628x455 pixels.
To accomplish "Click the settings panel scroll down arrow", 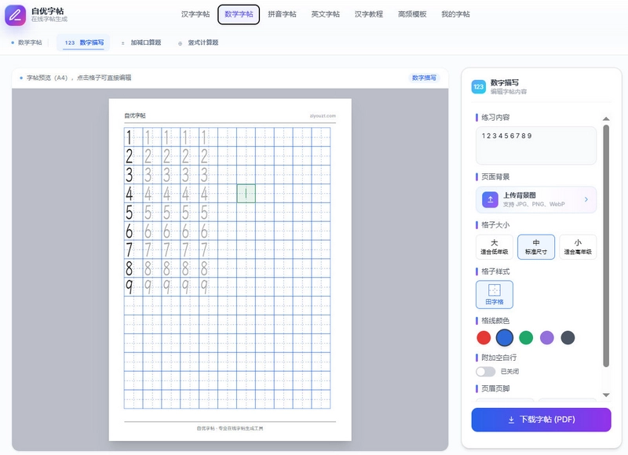I will pyautogui.click(x=606, y=395).
